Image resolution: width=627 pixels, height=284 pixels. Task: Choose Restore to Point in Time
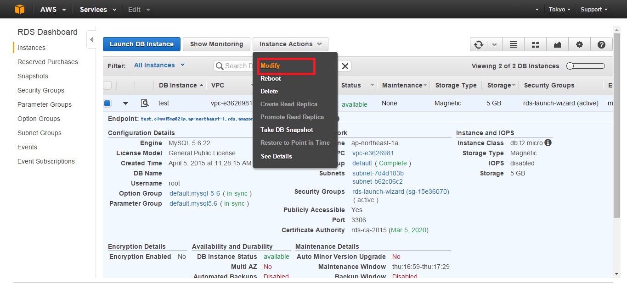click(x=295, y=142)
